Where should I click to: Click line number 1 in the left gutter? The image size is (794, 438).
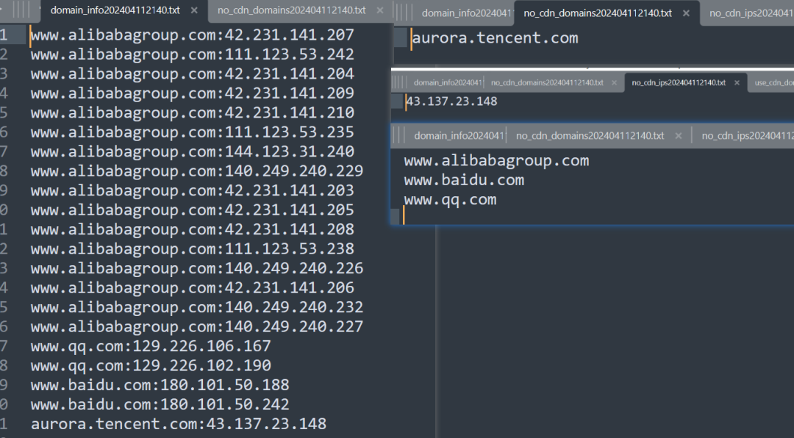click(4, 35)
